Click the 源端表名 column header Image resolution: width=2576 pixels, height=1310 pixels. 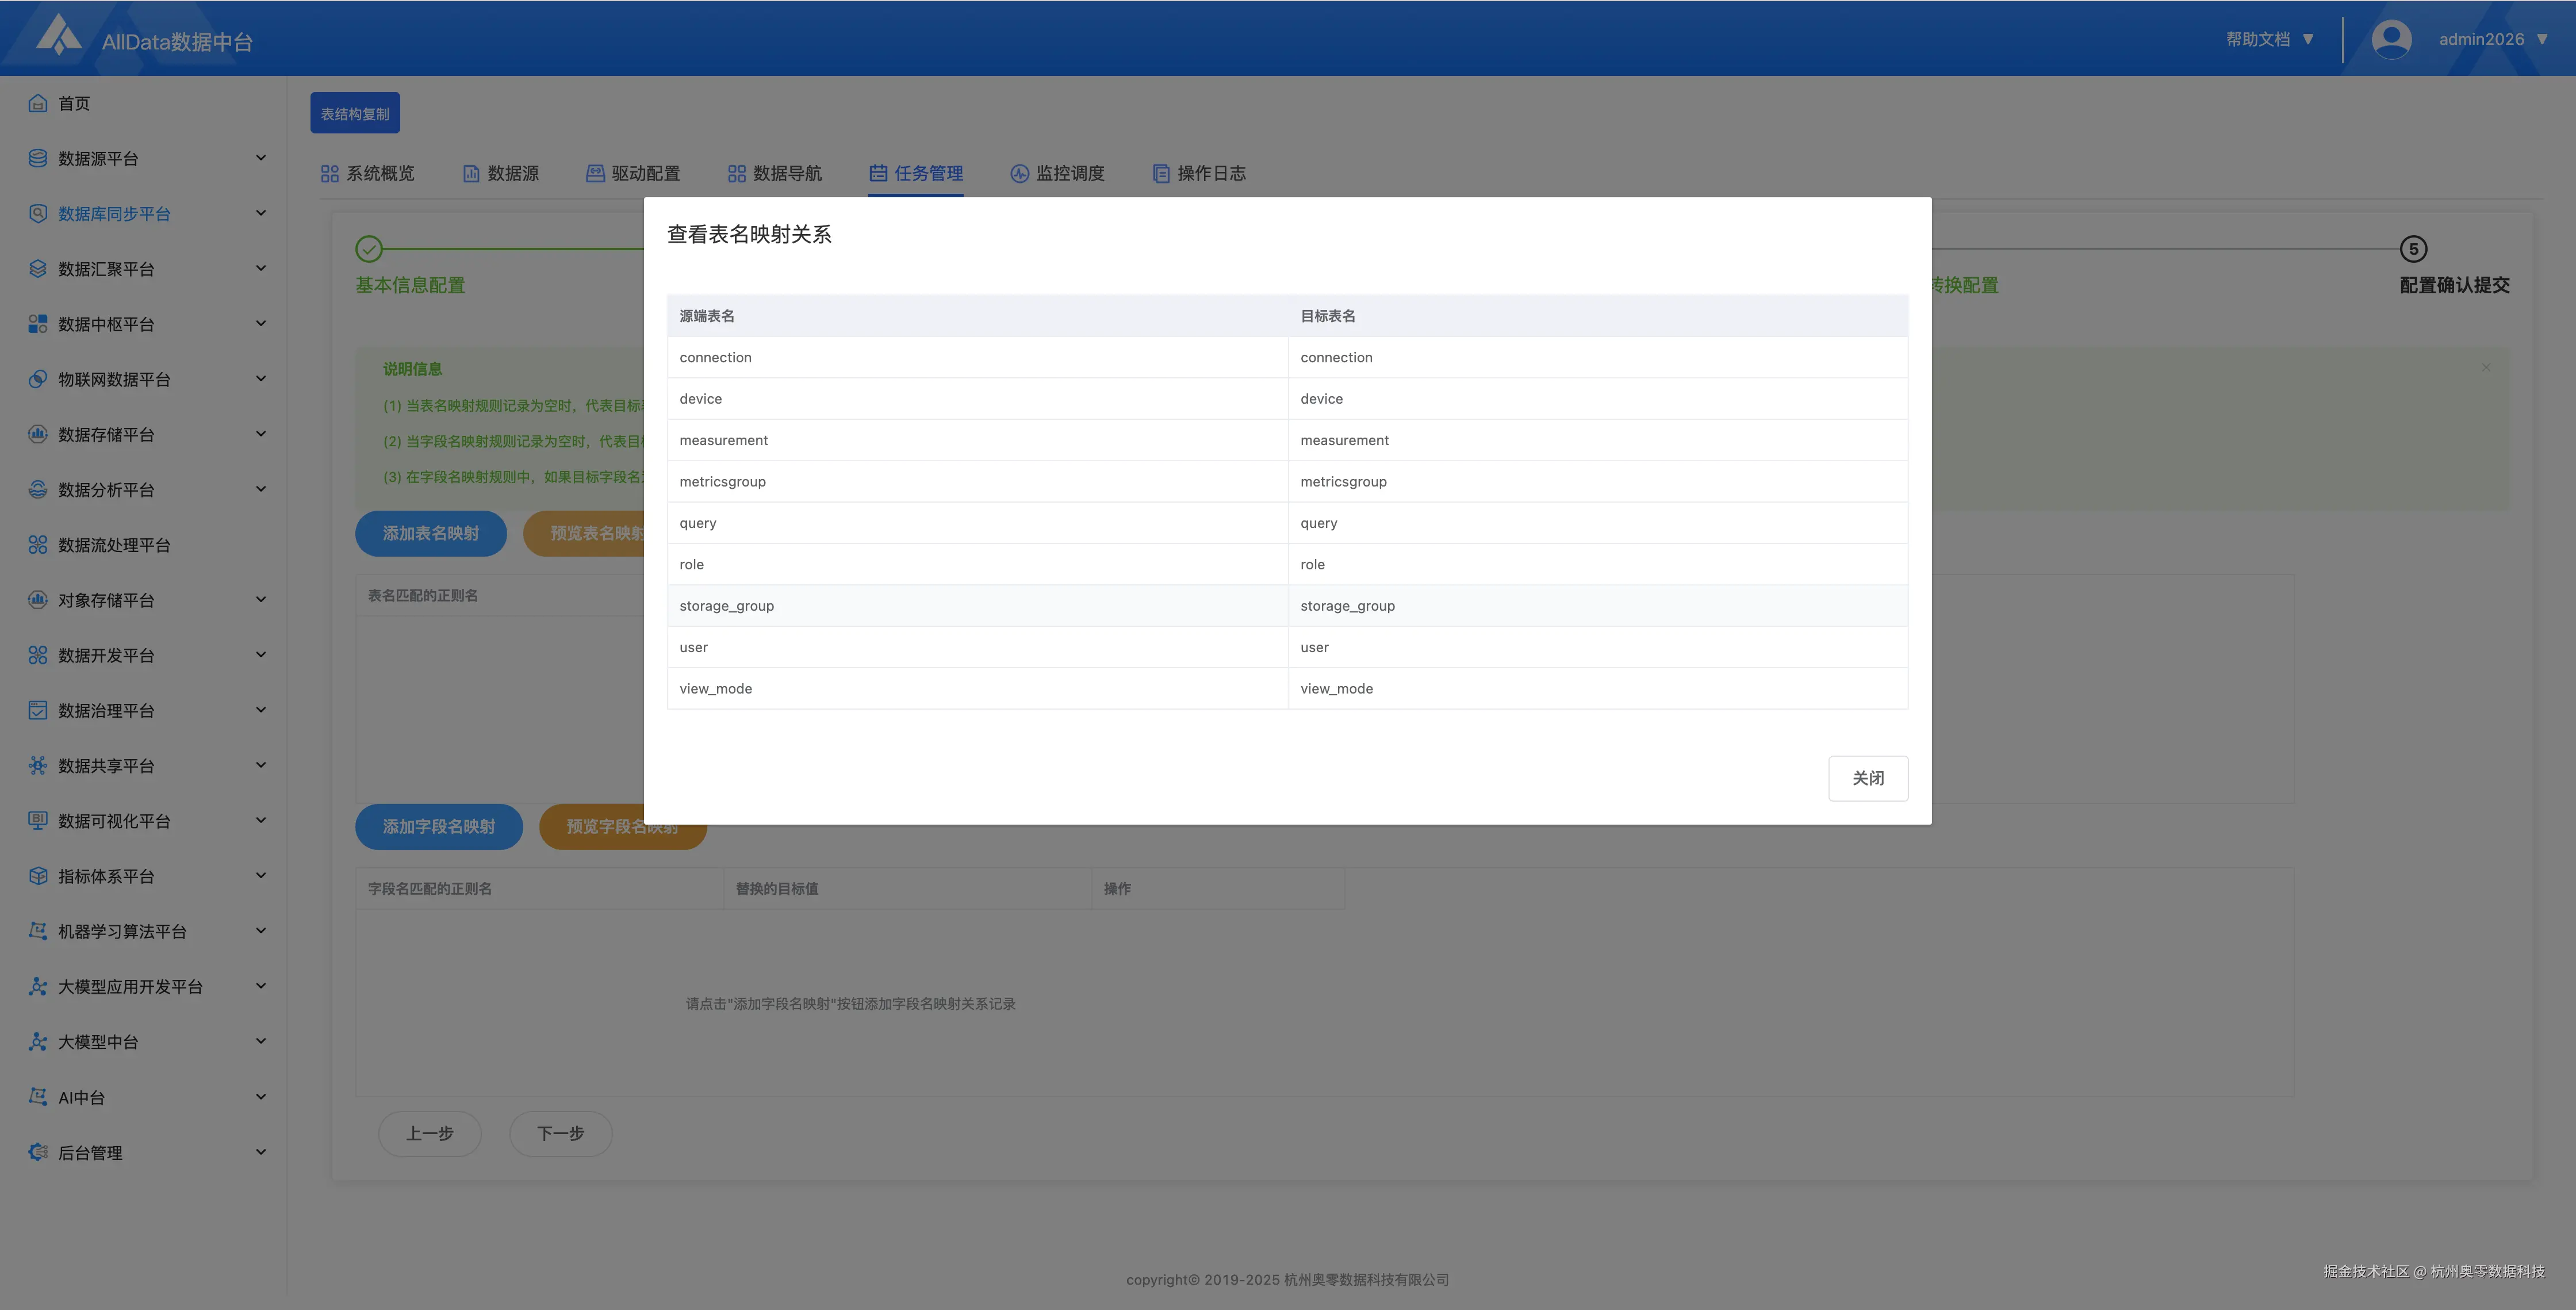pos(707,316)
